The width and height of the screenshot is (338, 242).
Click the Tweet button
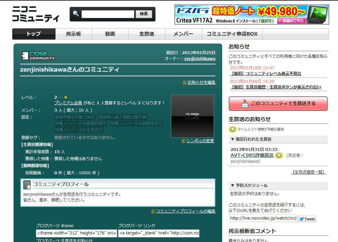pos(307,219)
